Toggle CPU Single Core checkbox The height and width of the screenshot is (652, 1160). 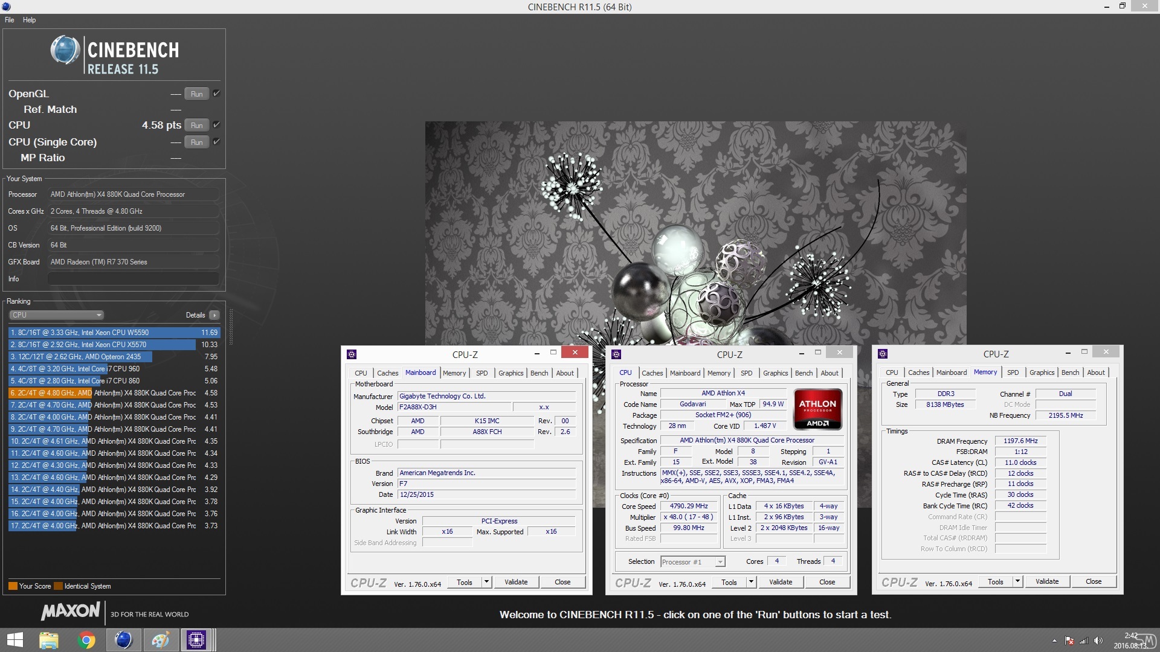pyautogui.click(x=216, y=142)
